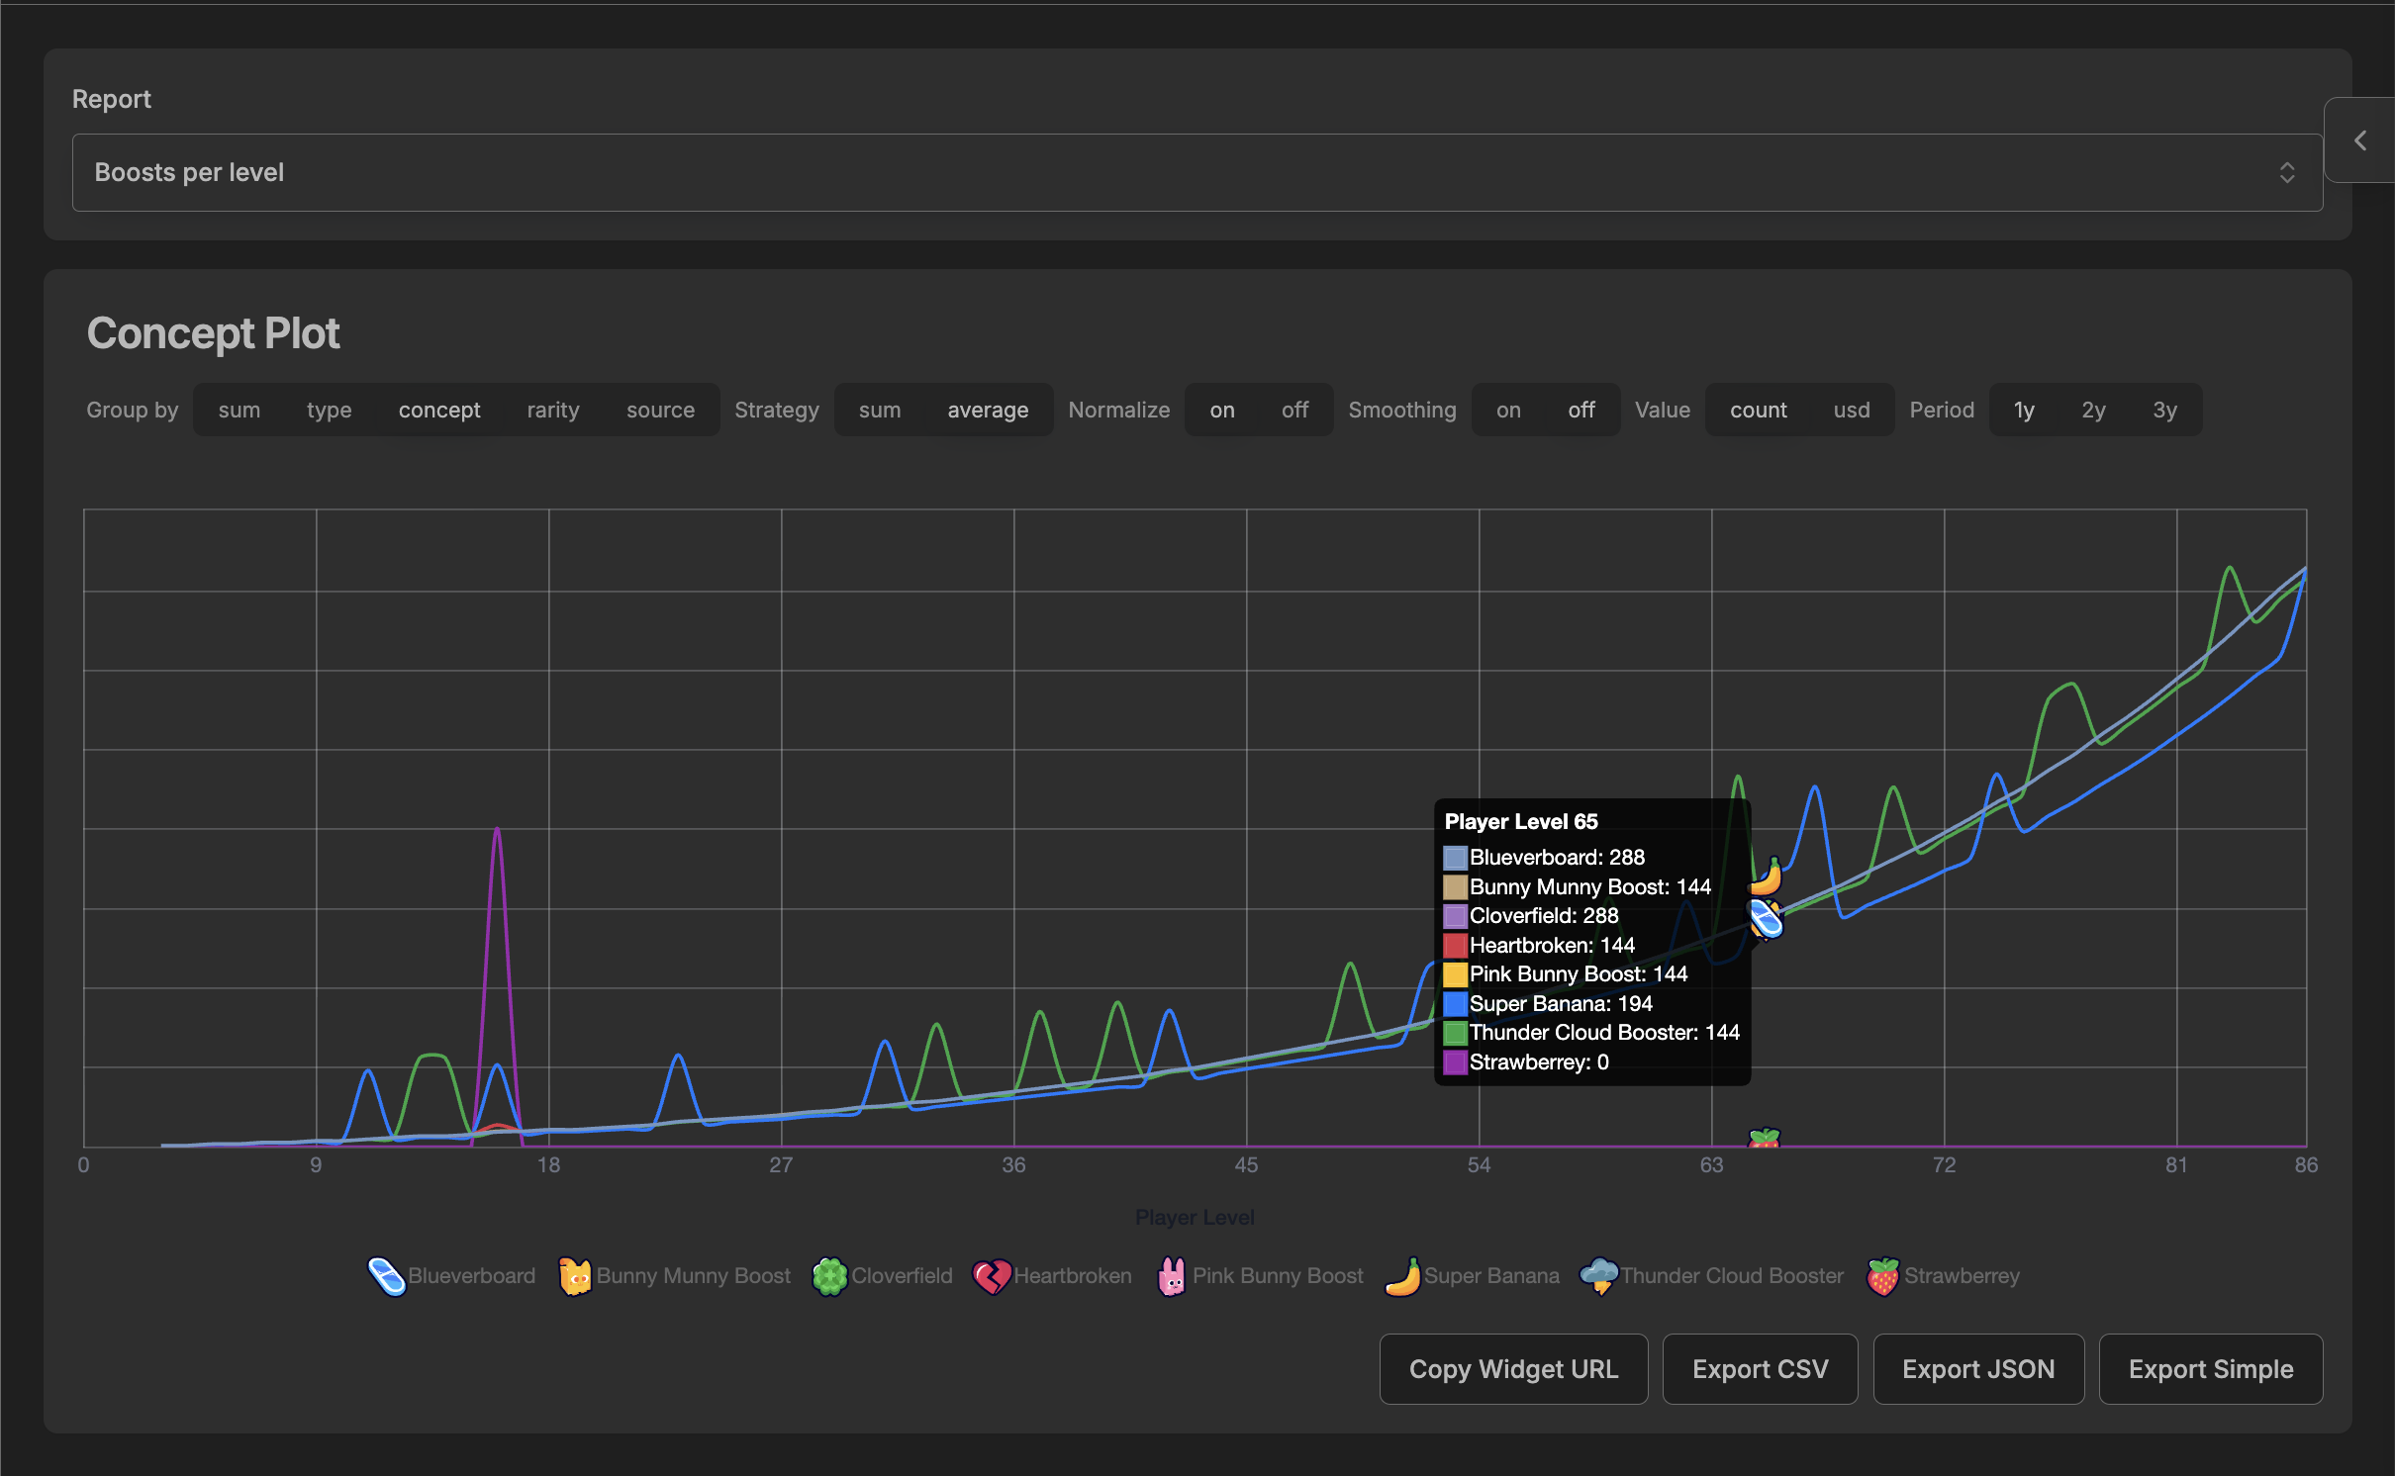Switch Value to usd
This screenshot has height=1476, width=2395.
1851,410
